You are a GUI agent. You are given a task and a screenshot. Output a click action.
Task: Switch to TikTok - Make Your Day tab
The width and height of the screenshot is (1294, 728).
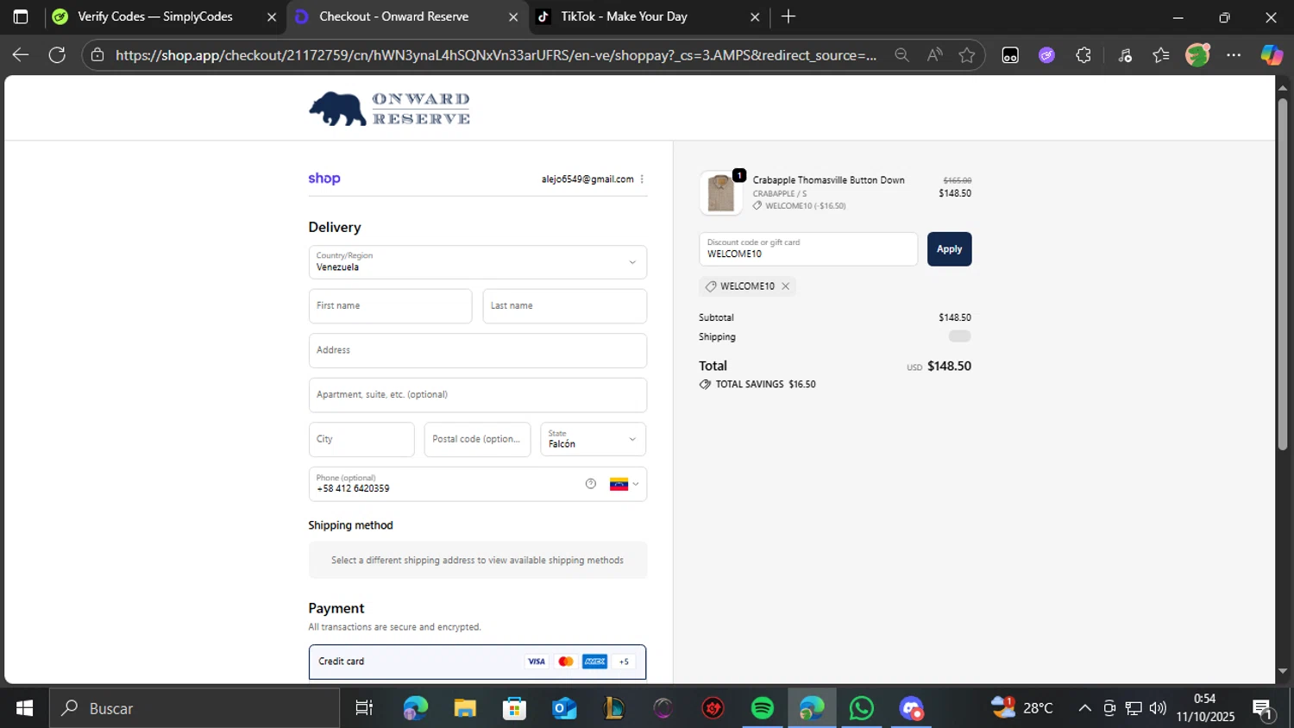point(624,16)
